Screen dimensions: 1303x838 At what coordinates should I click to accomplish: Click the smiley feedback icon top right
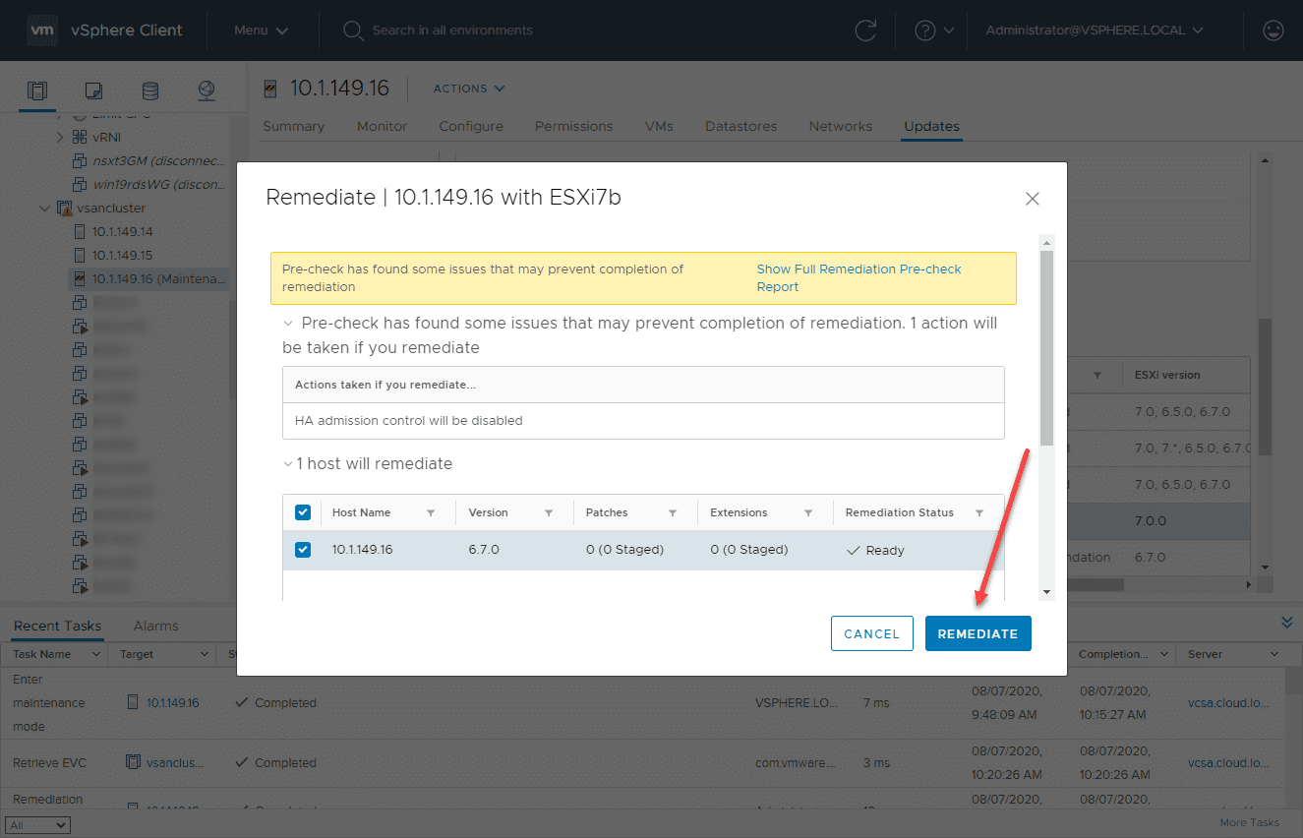coord(1273,30)
